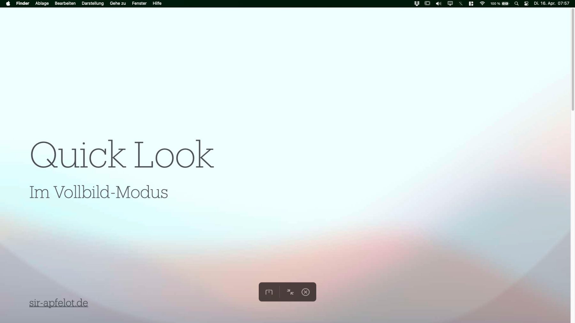Open the Apple menu
This screenshot has width=575, height=323.
click(x=8, y=4)
